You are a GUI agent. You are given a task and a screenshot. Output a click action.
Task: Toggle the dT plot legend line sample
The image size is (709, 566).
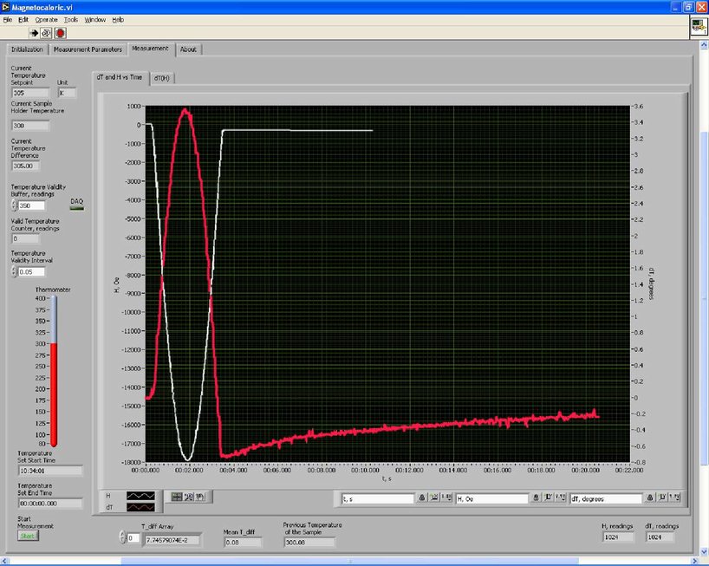(x=140, y=506)
